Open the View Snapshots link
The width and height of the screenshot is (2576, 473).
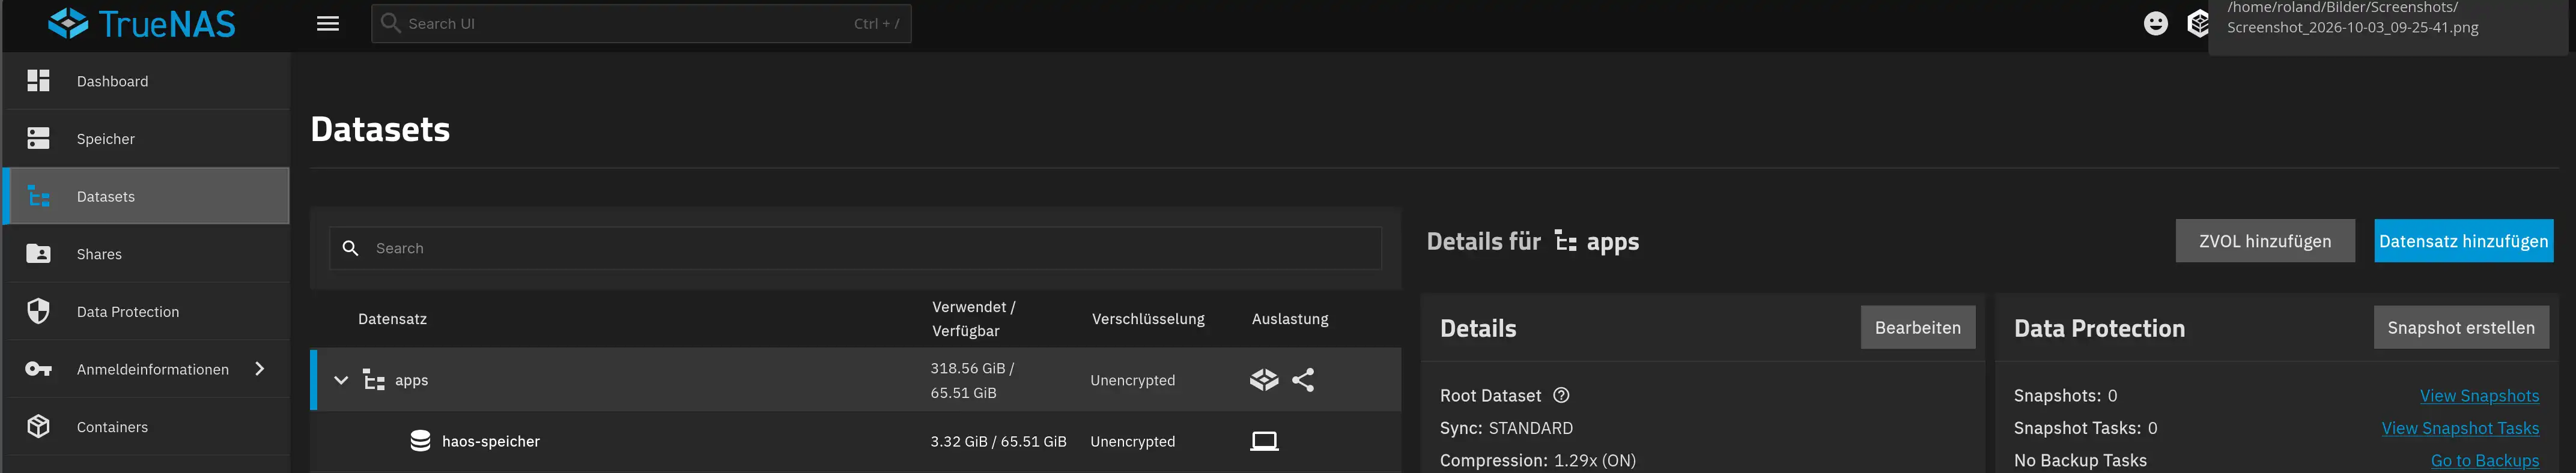pyautogui.click(x=2479, y=396)
